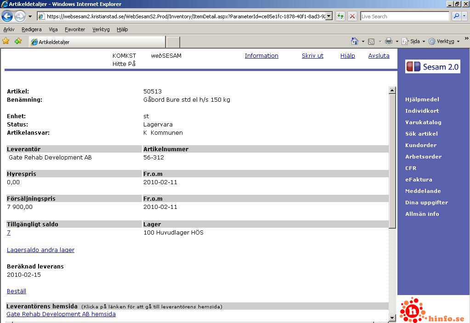Open Allmän info in the sidebar
Viewport: 470px width, 323px height.
click(422, 214)
